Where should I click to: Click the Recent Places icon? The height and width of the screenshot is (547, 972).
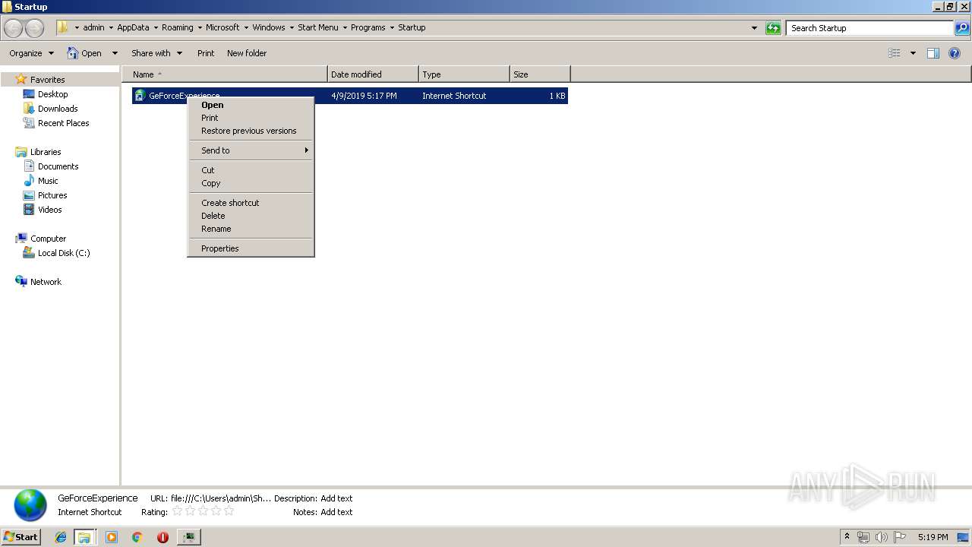29,123
